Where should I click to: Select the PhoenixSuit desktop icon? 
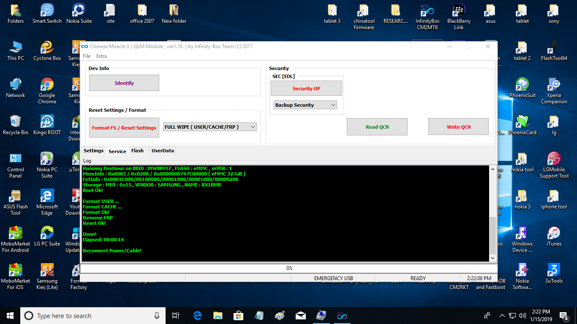[x=523, y=89]
